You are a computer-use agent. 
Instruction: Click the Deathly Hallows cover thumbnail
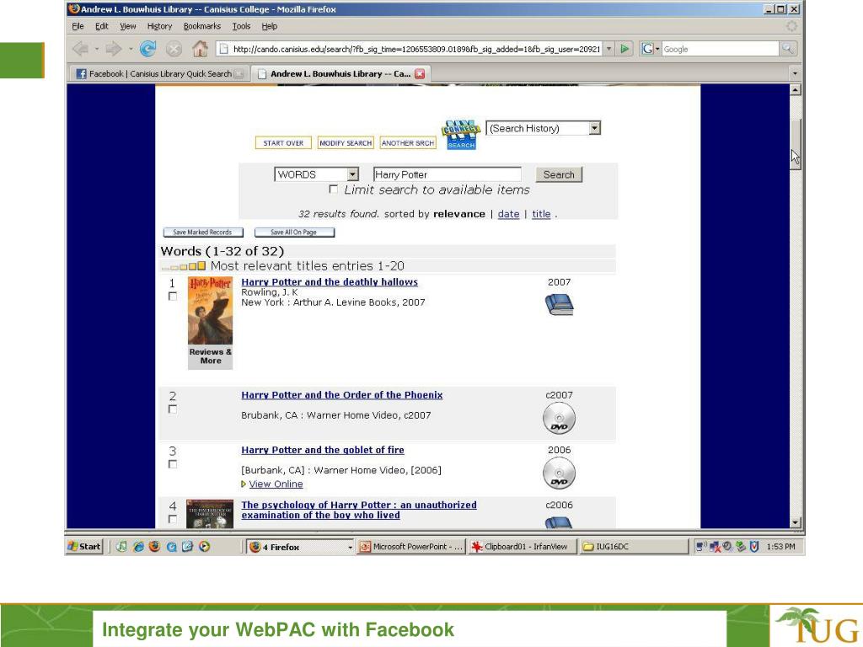(x=210, y=311)
